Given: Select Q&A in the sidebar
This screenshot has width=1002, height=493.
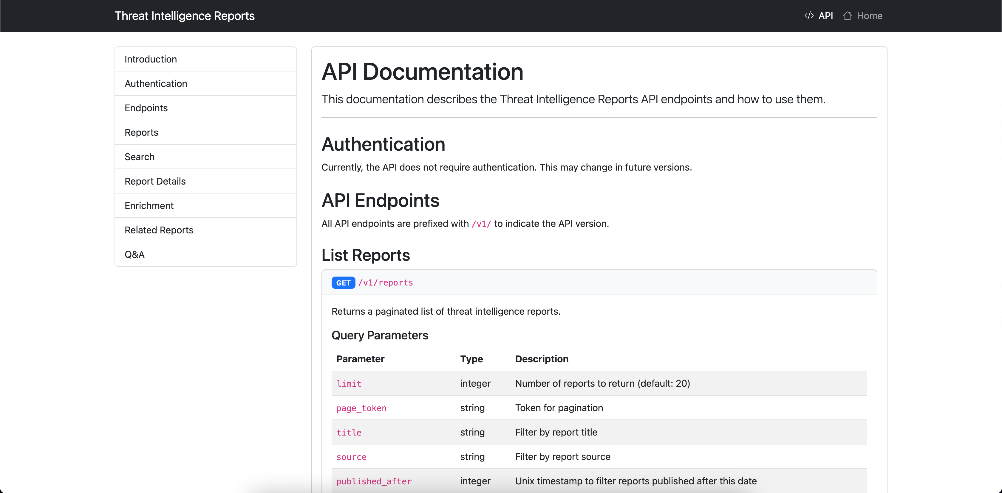Looking at the screenshot, I should (x=134, y=255).
